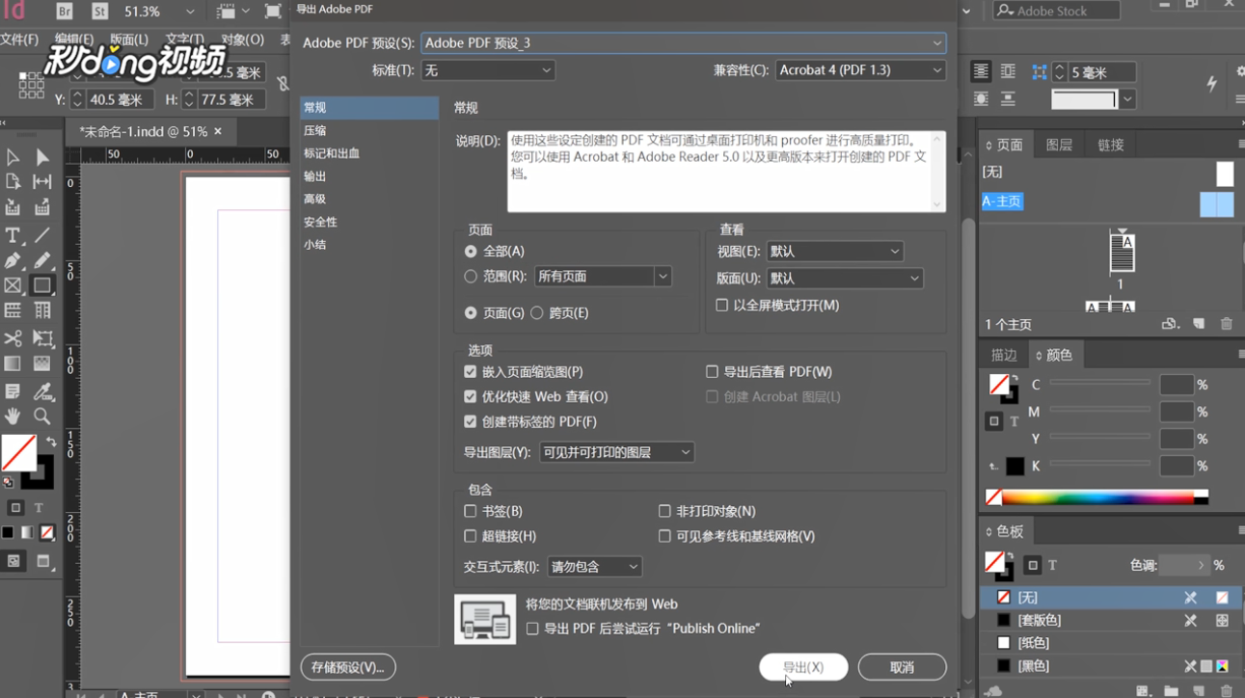Image resolution: width=1245 pixels, height=698 pixels.
Task: Enable Publish Online after export checkbox
Action: [532, 629]
